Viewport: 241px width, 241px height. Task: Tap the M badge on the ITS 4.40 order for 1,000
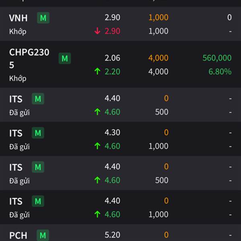pos(38,201)
